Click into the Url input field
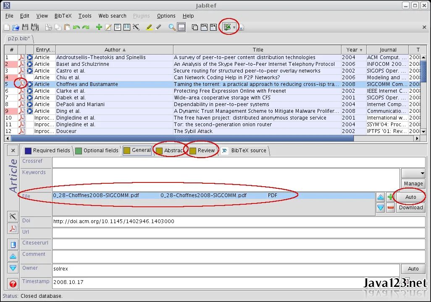The width and height of the screenshot is (431, 302). [239, 233]
